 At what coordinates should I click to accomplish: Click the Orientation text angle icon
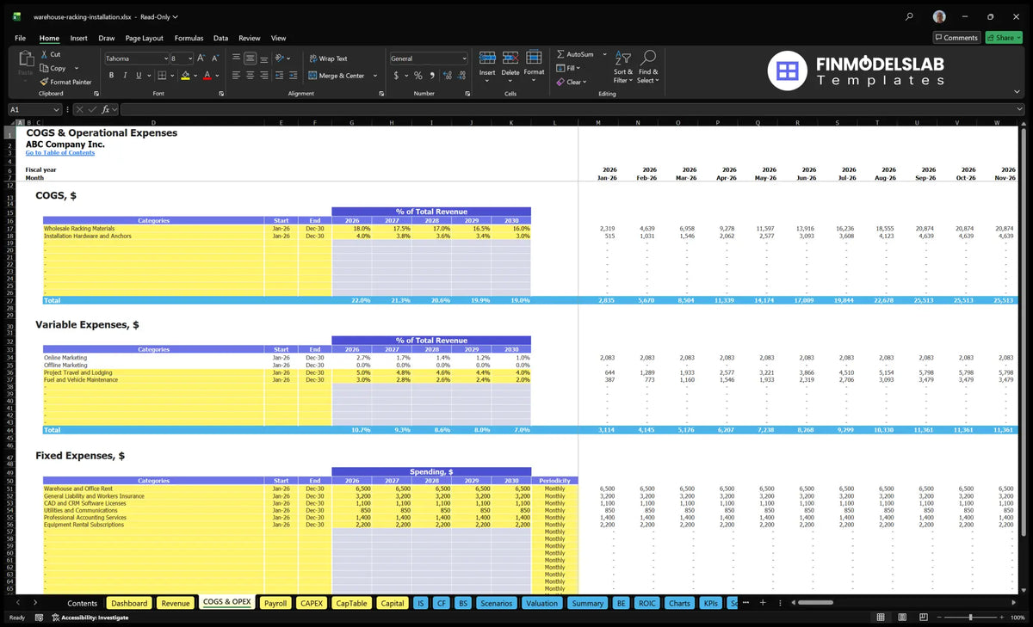(279, 58)
